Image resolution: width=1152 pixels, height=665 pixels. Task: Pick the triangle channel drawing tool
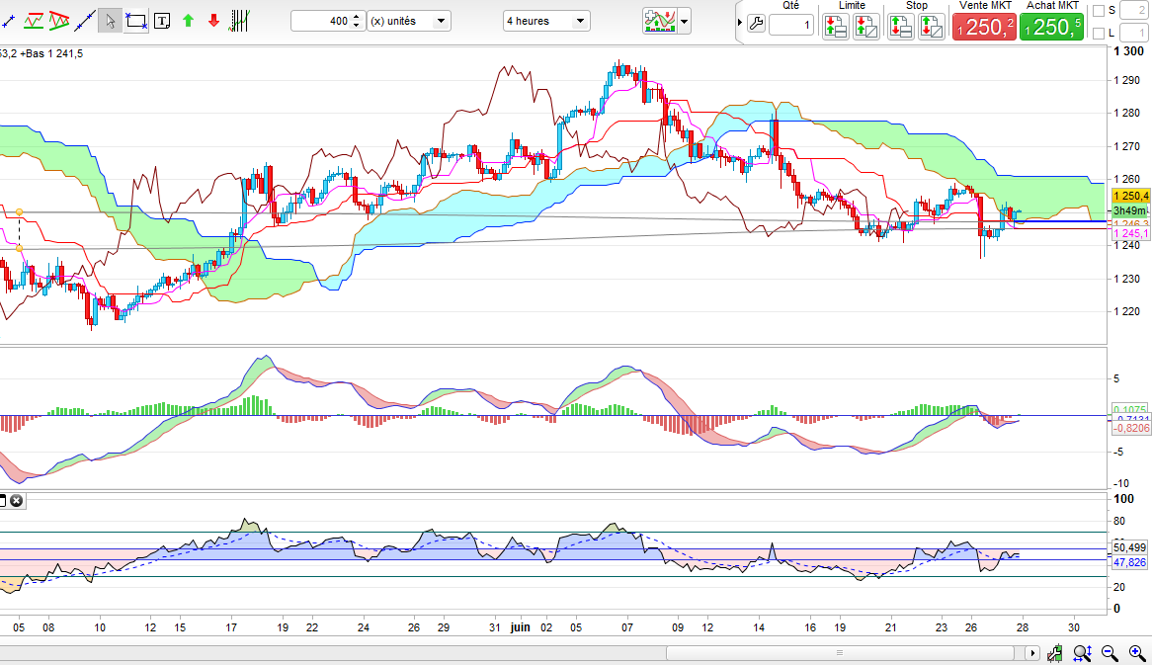tap(59, 20)
